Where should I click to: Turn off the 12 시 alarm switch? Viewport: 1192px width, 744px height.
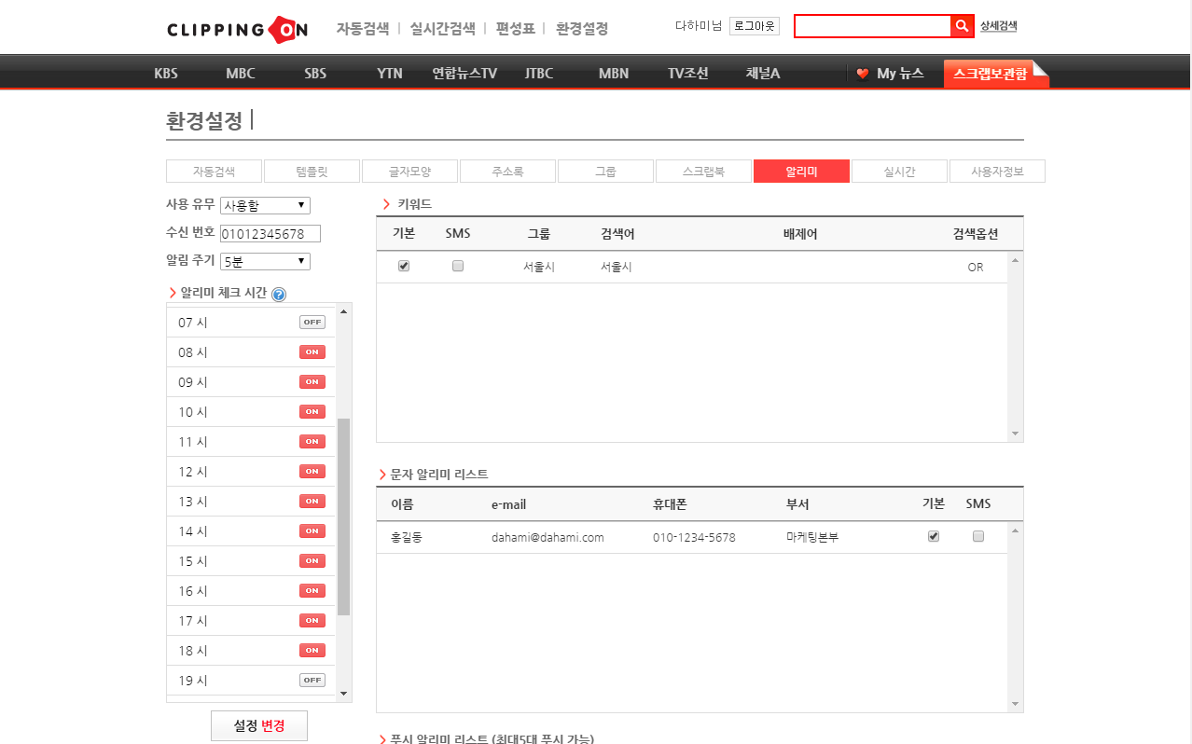click(312, 472)
